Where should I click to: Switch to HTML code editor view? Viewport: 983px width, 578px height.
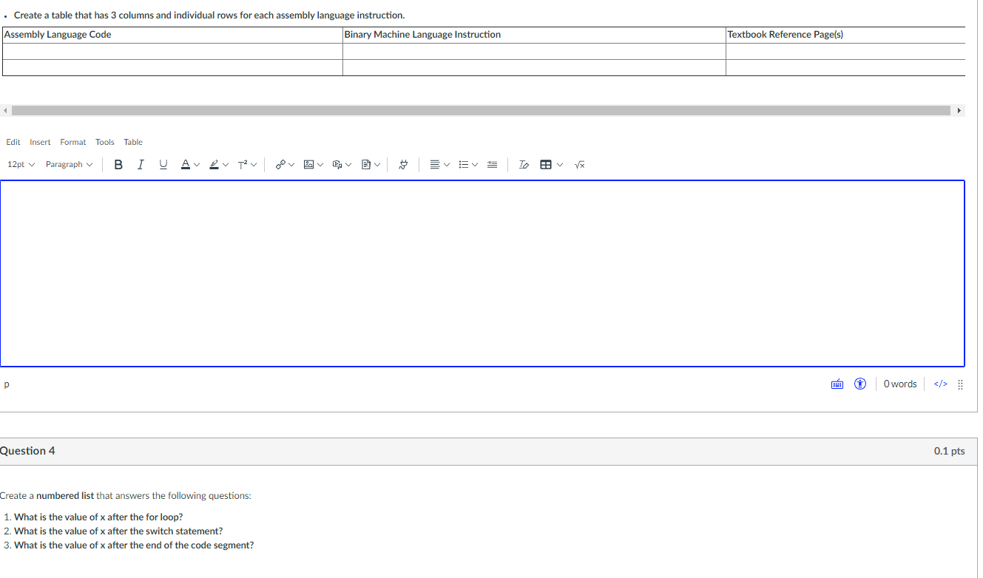pyautogui.click(x=941, y=384)
